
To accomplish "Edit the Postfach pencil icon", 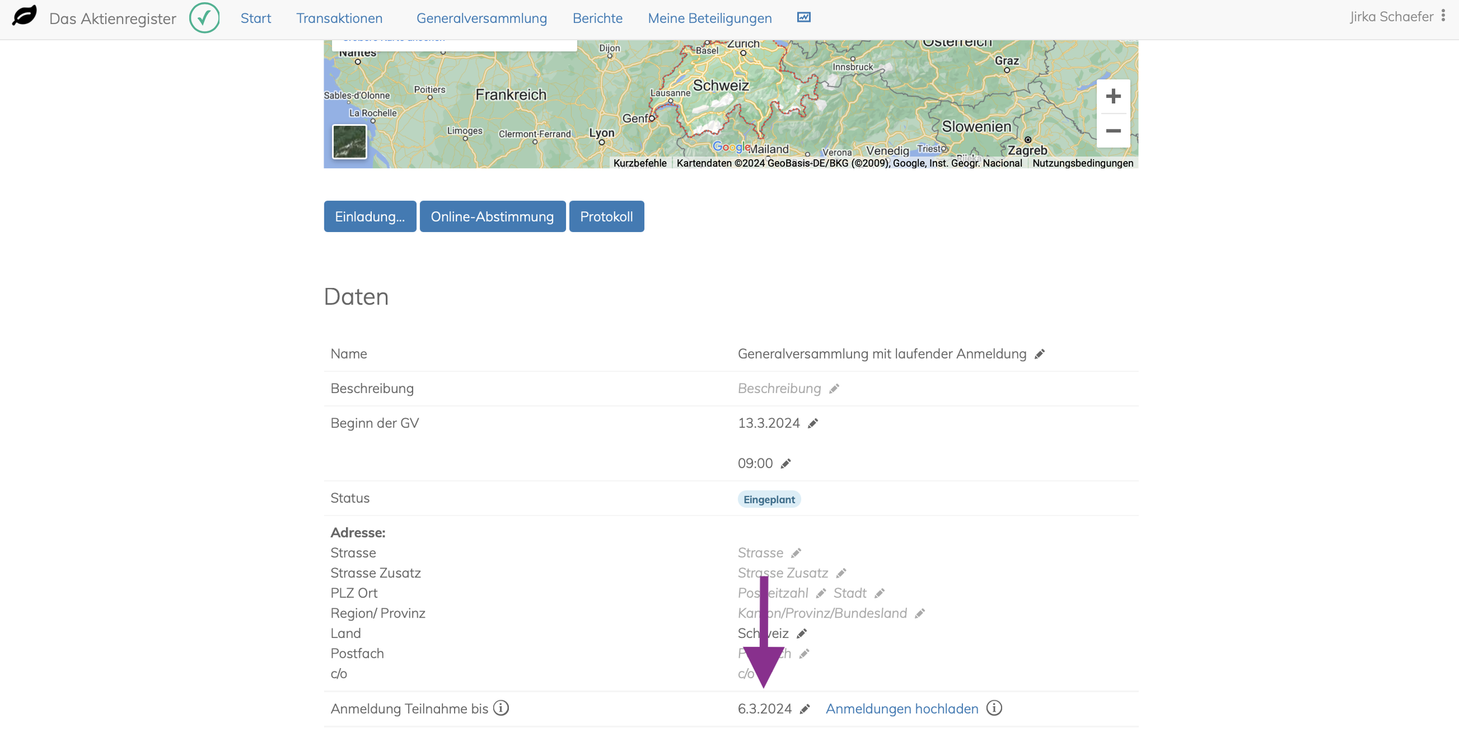I will 804,654.
